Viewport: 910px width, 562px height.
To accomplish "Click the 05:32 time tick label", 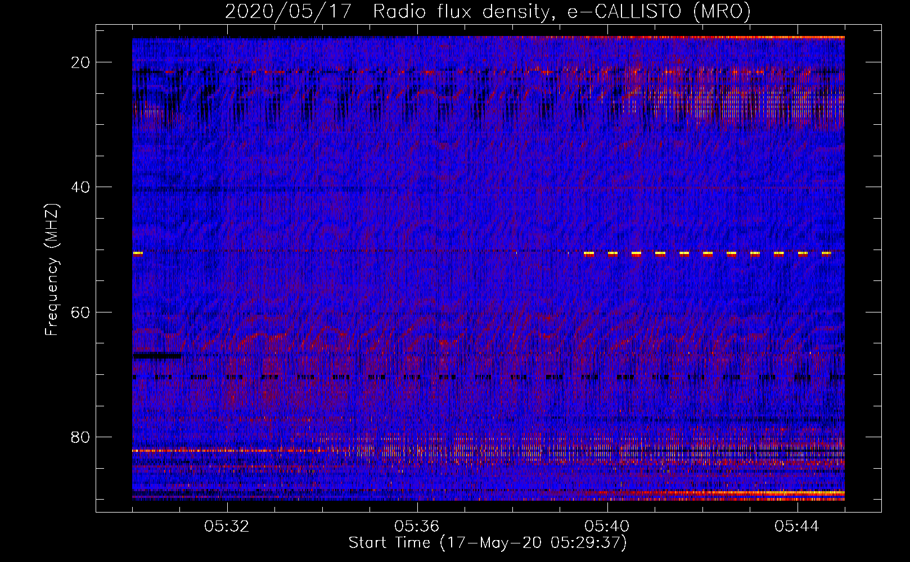I will point(227,527).
